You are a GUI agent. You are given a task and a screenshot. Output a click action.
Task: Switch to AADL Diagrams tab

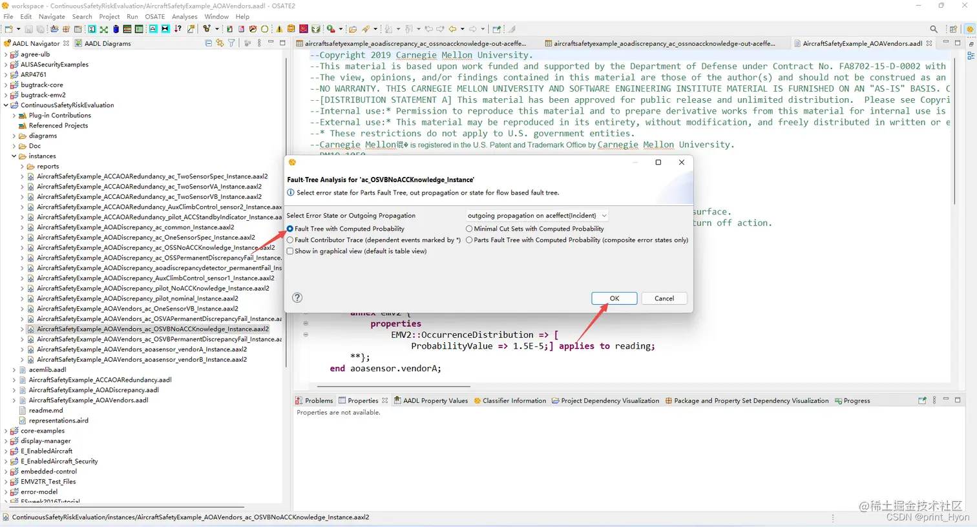[103, 43]
